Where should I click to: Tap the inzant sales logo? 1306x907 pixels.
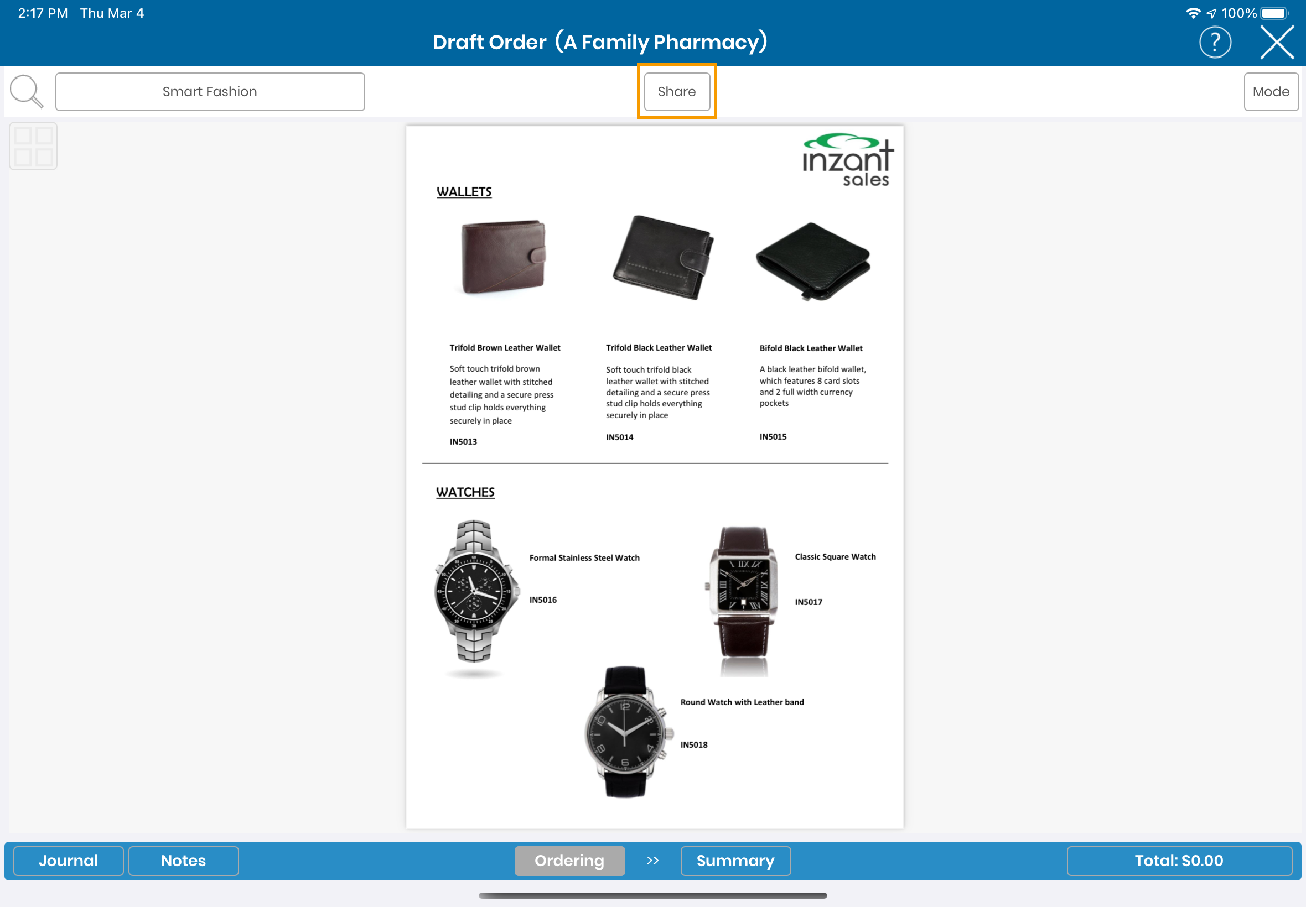click(847, 160)
